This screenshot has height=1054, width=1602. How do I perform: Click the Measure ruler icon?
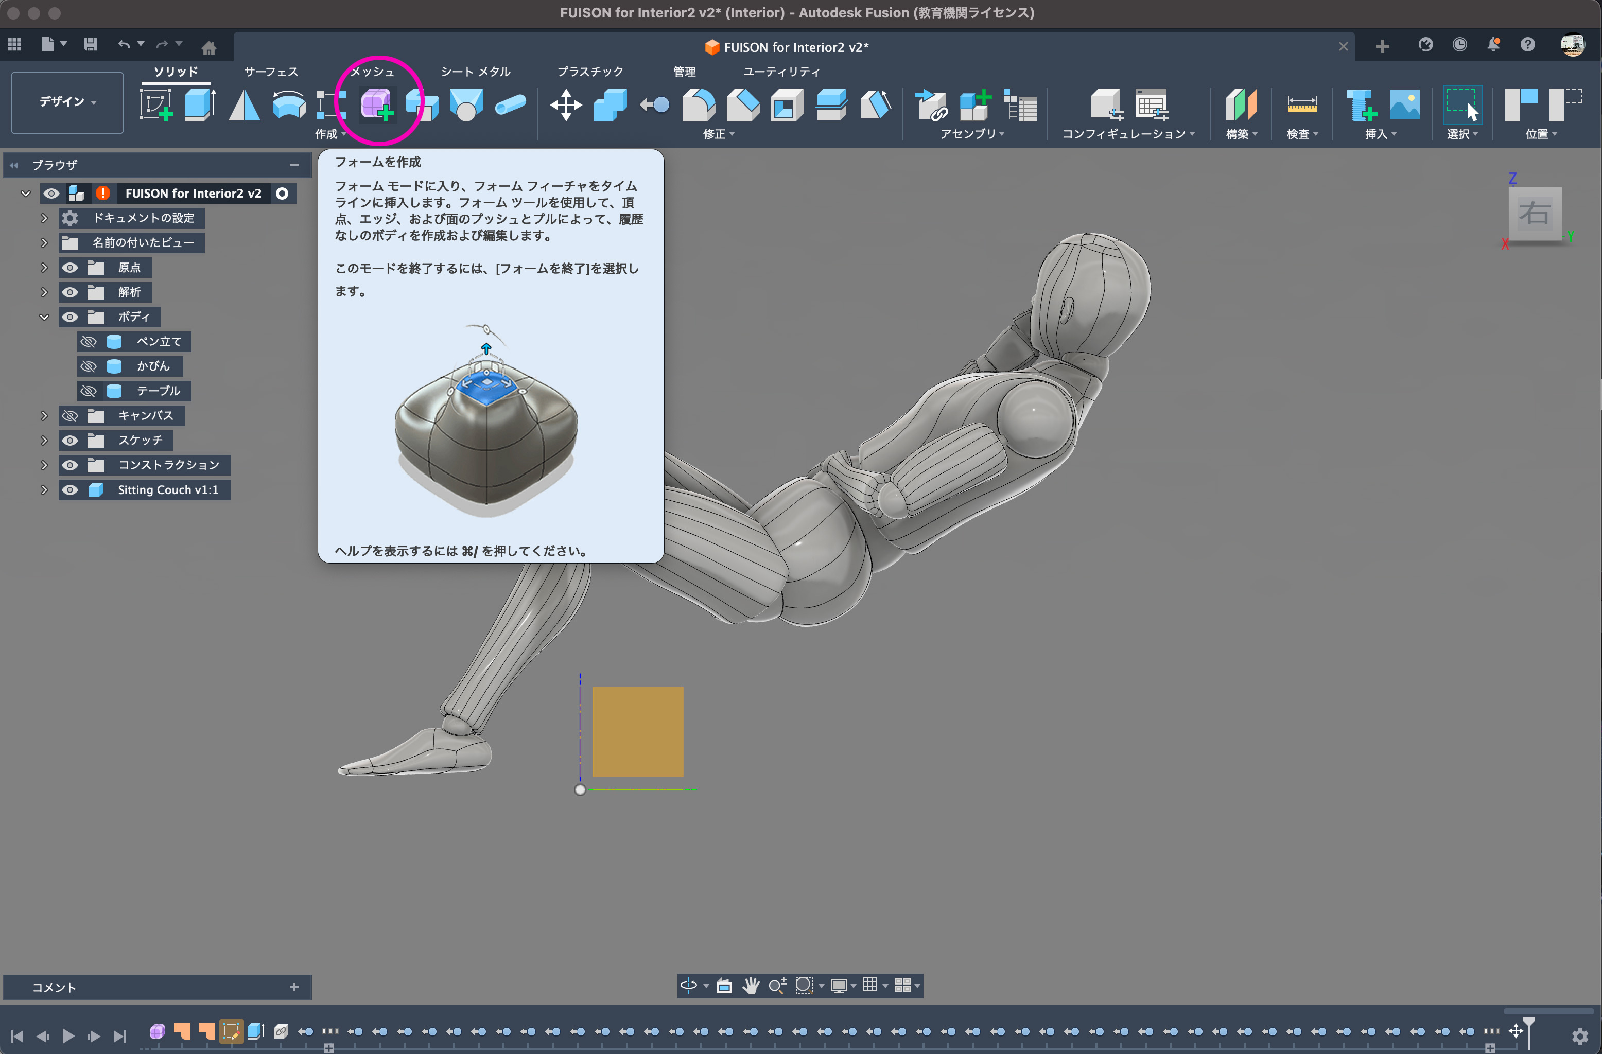pyautogui.click(x=1301, y=104)
